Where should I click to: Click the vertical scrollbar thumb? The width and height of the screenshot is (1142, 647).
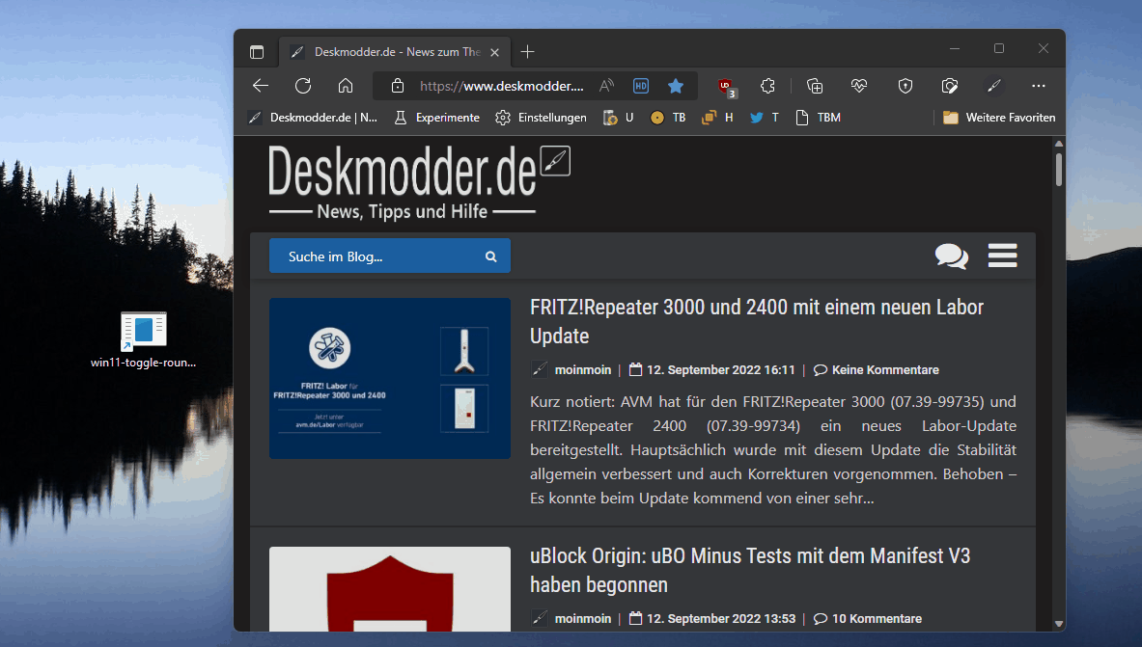[1059, 169]
